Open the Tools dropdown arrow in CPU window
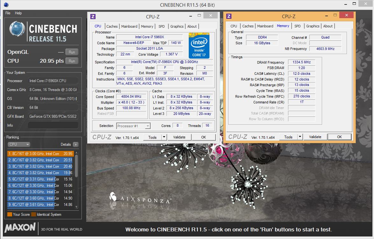The width and height of the screenshot is (374, 239). pos(164,137)
